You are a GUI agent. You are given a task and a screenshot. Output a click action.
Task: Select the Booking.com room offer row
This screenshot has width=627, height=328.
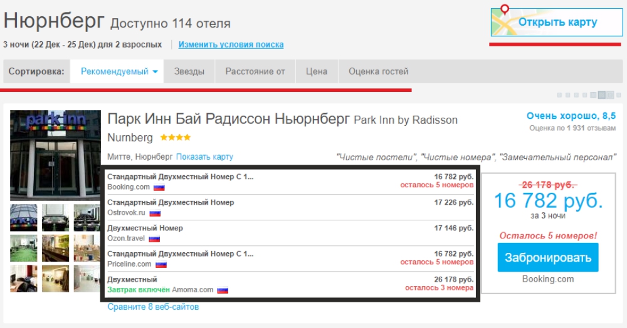point(290,182)
